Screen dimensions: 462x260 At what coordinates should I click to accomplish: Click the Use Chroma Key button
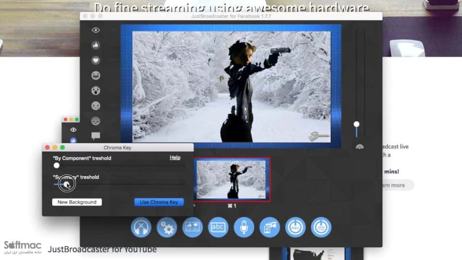click(159, 202)
